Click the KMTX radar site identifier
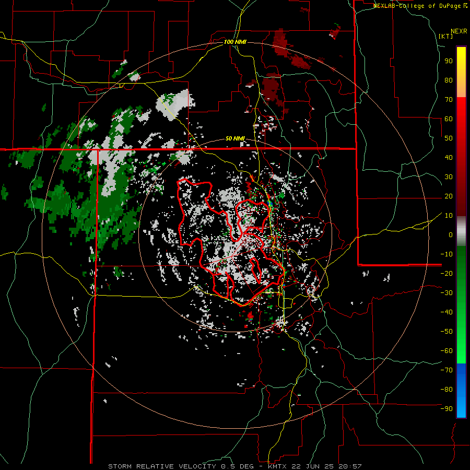Viewport: 470px width, 470px height. tap(277, 466)
